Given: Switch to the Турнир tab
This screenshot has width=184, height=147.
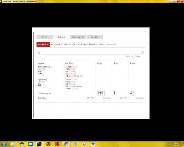Looking at the screenshot, I should 61,37.
